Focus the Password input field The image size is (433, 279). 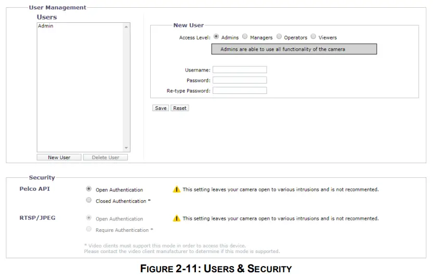pyautogui.click(x=240, y=80)
